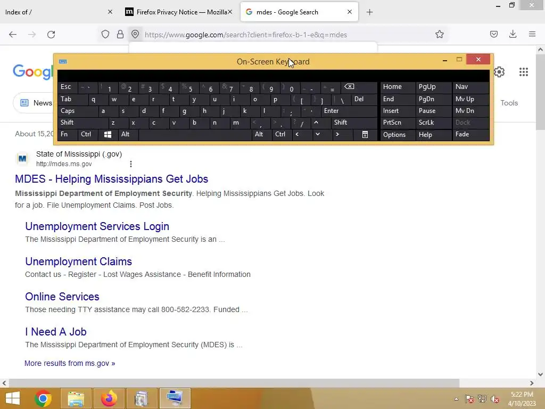Viewport: 545px width, 409px height.
Task: Open Windows Start menu
Action: [13, 398]
